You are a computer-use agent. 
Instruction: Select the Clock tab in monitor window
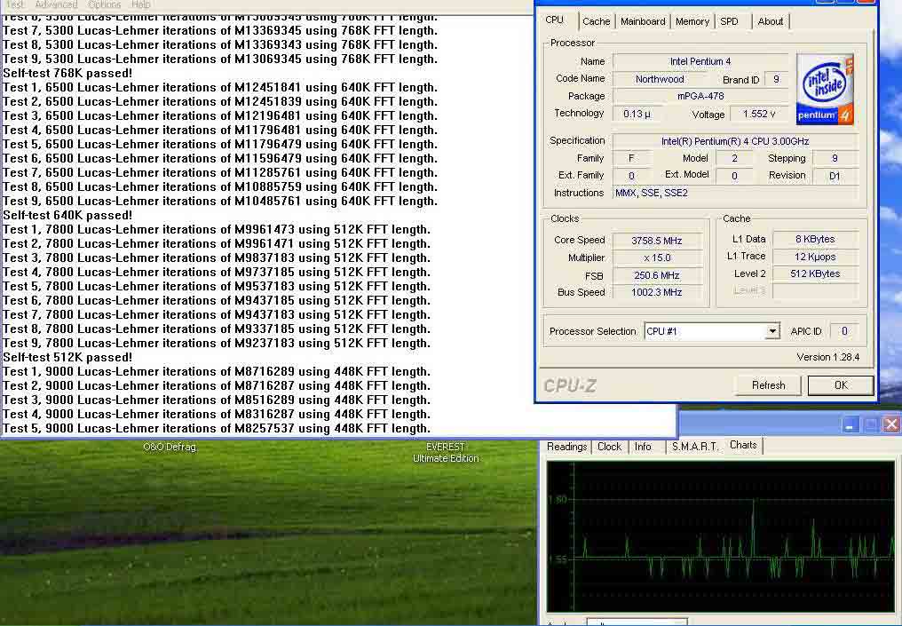609,447
